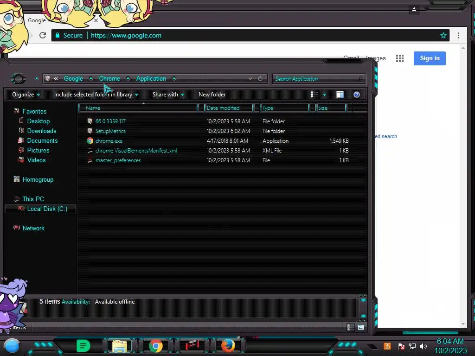The width and height of the screenshot is (475, 356).
Task: Reload the Google page in Chrome
Action: click(x=43, y=35)
